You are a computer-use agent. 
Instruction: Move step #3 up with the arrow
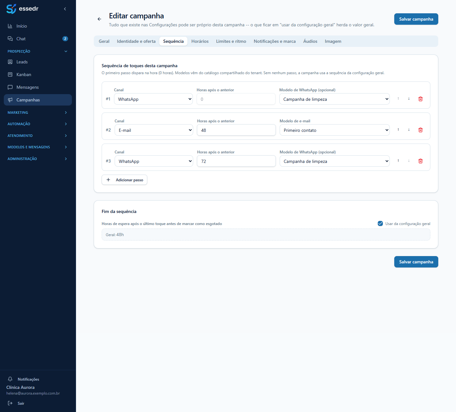pyautogui.click(x=398, y=161)
